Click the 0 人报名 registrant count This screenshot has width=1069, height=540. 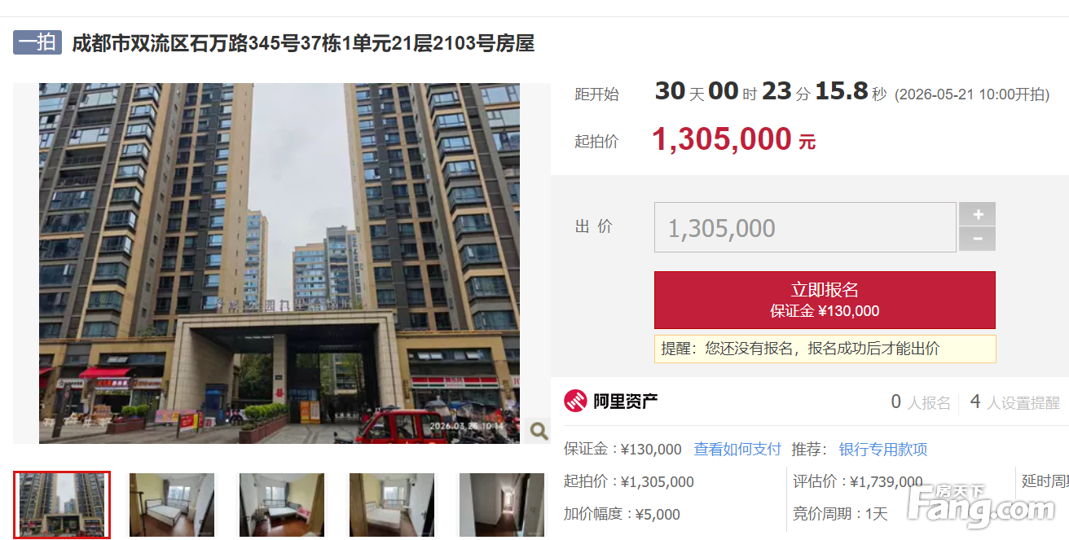[x=921, y=402]
